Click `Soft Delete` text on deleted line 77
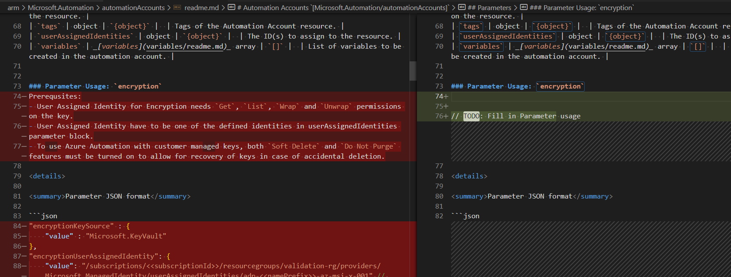Image resolution: width=731 pixels, height=277 pixels. [x=294, y=146]
